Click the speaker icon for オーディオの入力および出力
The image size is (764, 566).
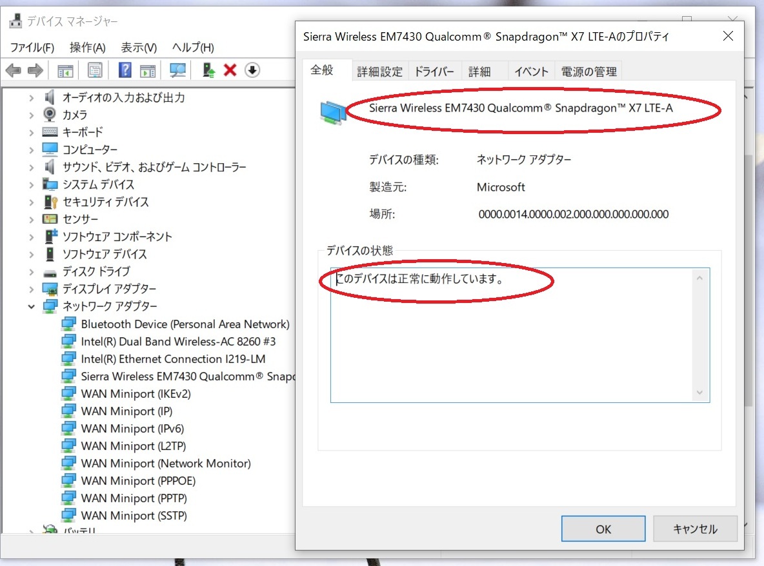coord(49,97)
